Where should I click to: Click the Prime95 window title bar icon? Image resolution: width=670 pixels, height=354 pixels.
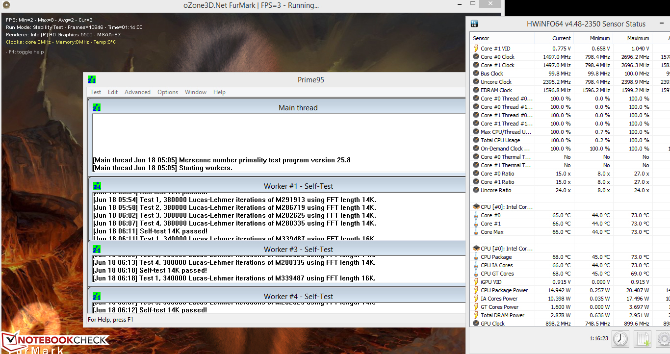point(92,79)
